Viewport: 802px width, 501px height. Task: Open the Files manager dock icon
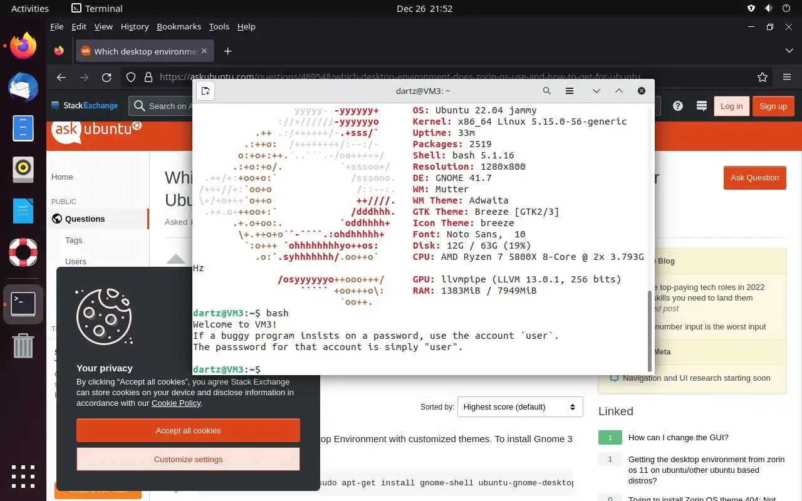pos(23,128)
